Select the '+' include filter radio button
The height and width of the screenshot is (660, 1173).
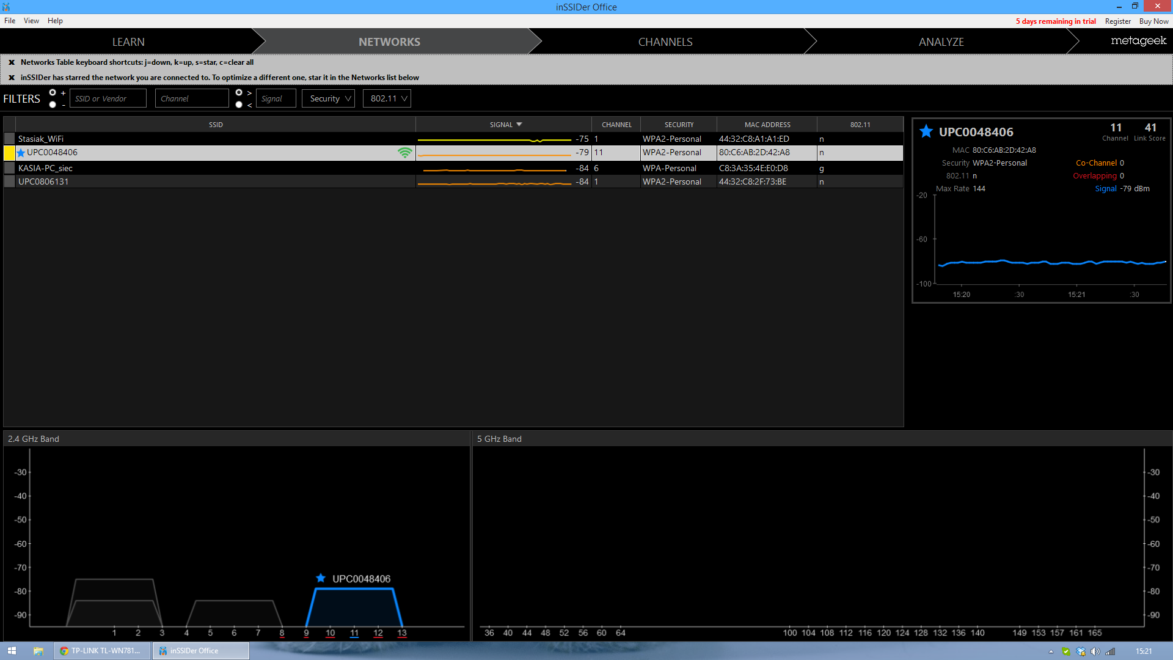pos(53,93)
